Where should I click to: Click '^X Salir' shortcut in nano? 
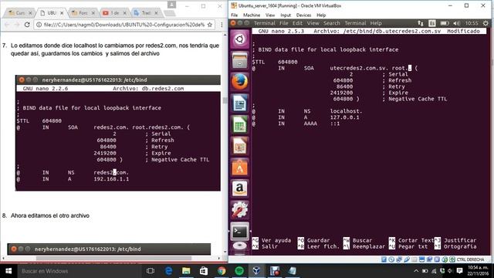(265, 246)
